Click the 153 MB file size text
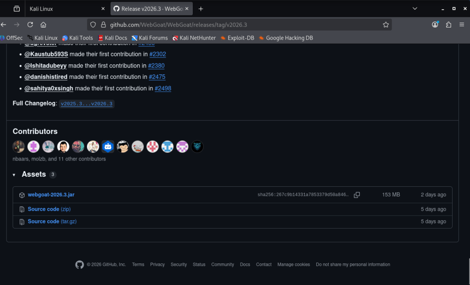Screen dimensions: 470x285 pos(391,195)
